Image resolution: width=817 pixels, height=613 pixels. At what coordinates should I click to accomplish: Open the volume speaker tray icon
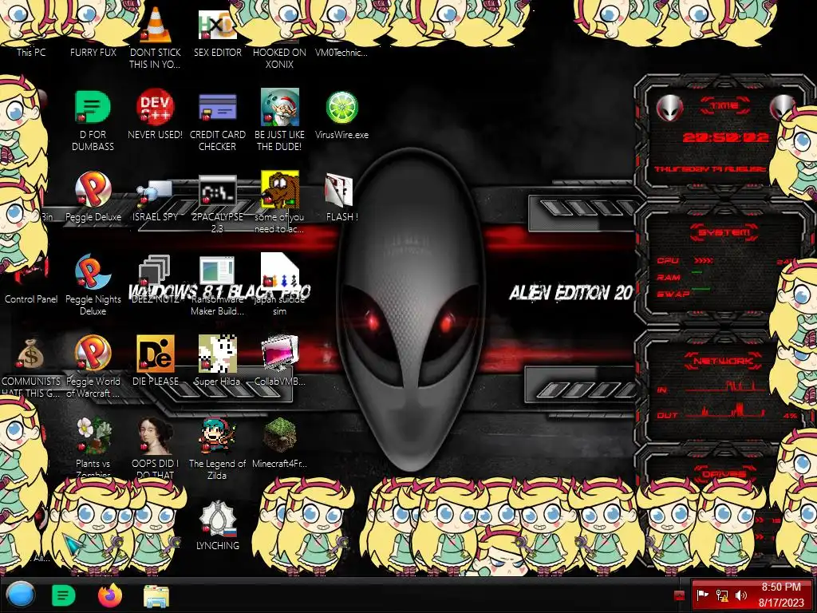point(740,595)
